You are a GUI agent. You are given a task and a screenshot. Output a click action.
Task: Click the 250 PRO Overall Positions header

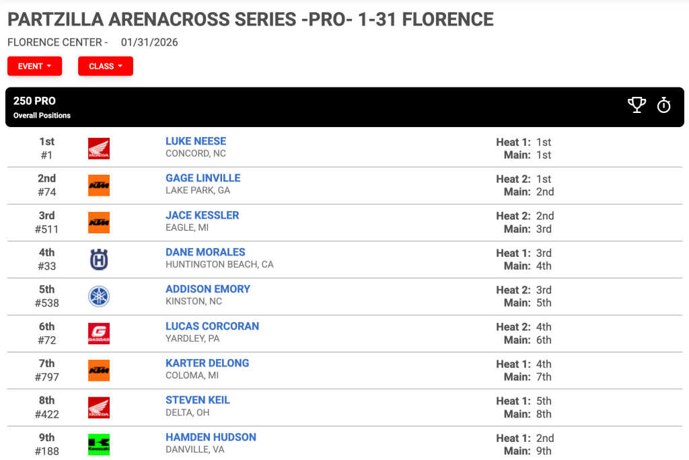(x=344, y=107)
